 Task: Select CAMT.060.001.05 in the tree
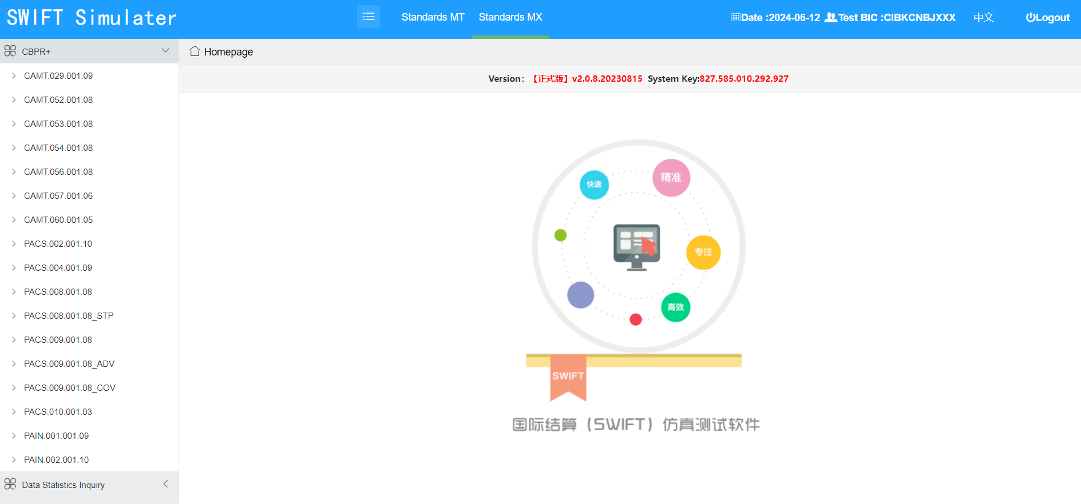point(58,219)
